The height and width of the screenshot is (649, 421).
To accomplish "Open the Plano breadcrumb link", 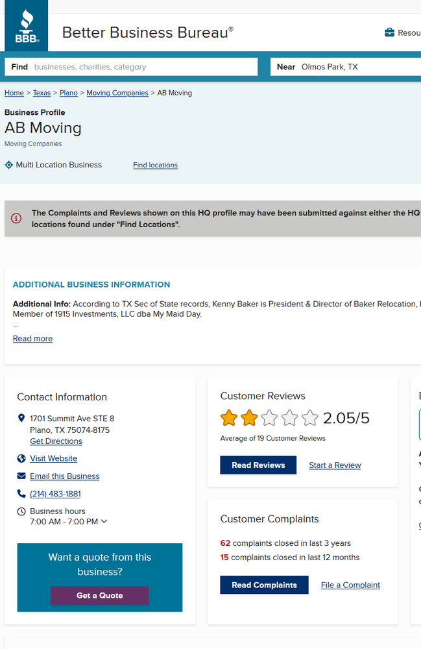I will tap(69, 93).
